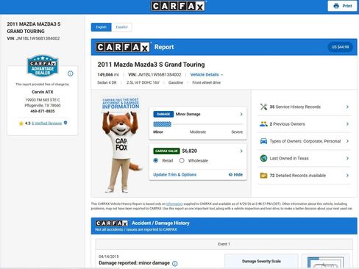359x269 pixels.
Task: Expand the Minor Damage card chevron
Action: click(241, 114)
